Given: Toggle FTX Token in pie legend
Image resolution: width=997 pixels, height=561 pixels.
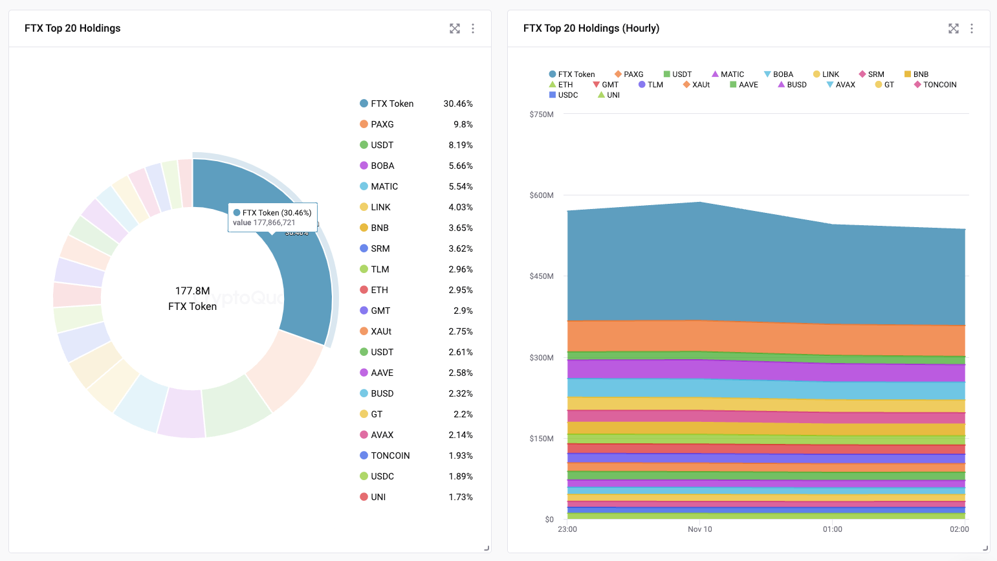Looking at the screenshot, I should pos(387,104).
